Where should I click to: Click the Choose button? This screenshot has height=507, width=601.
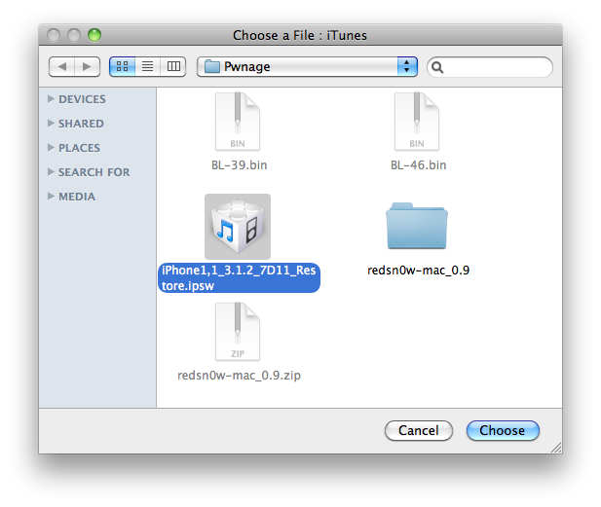pos(503,430)
